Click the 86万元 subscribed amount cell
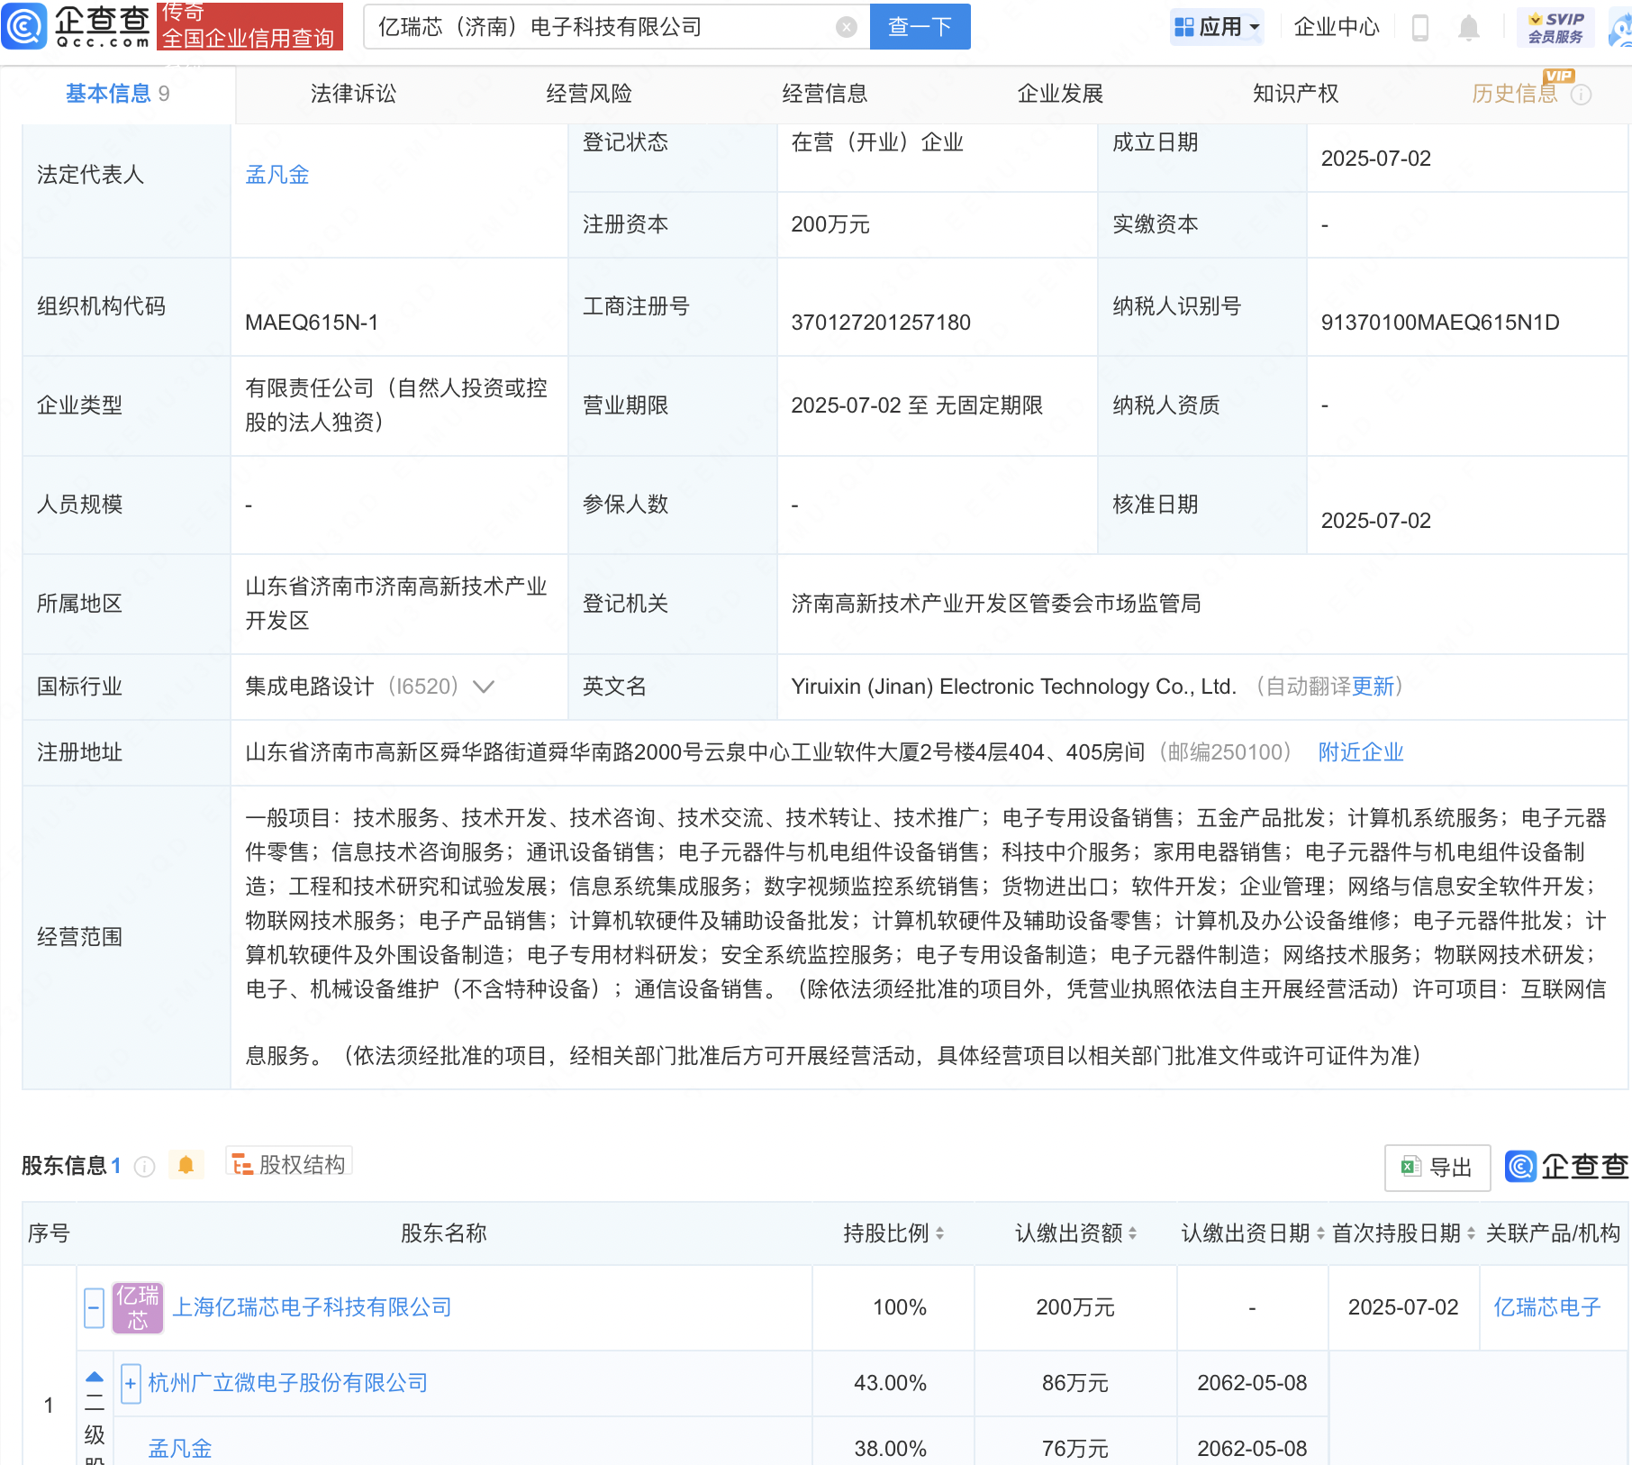Viewport: 1632px width, 1465px height. [1074, 1383]
